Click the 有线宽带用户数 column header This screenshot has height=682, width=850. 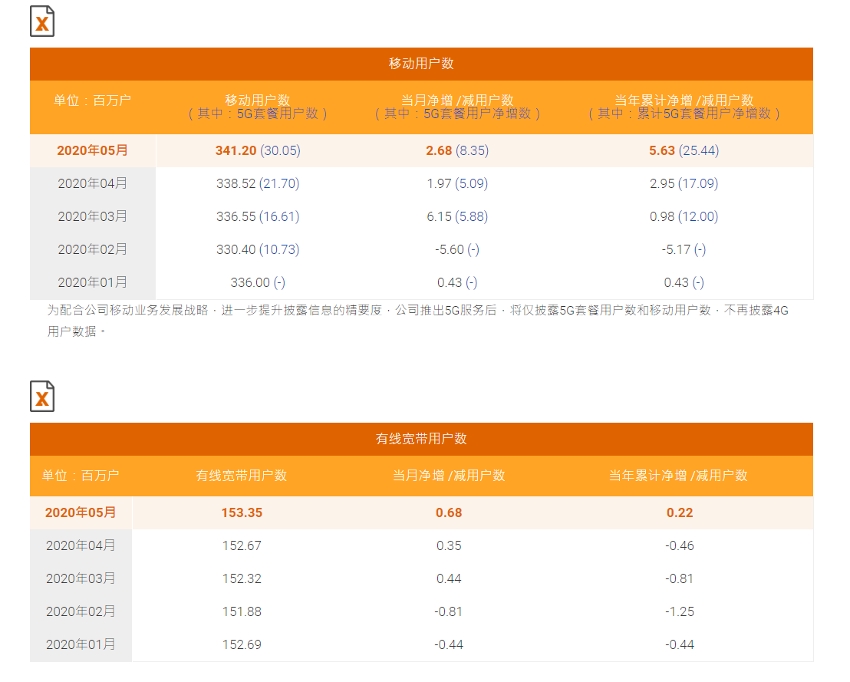pos(242,476)
